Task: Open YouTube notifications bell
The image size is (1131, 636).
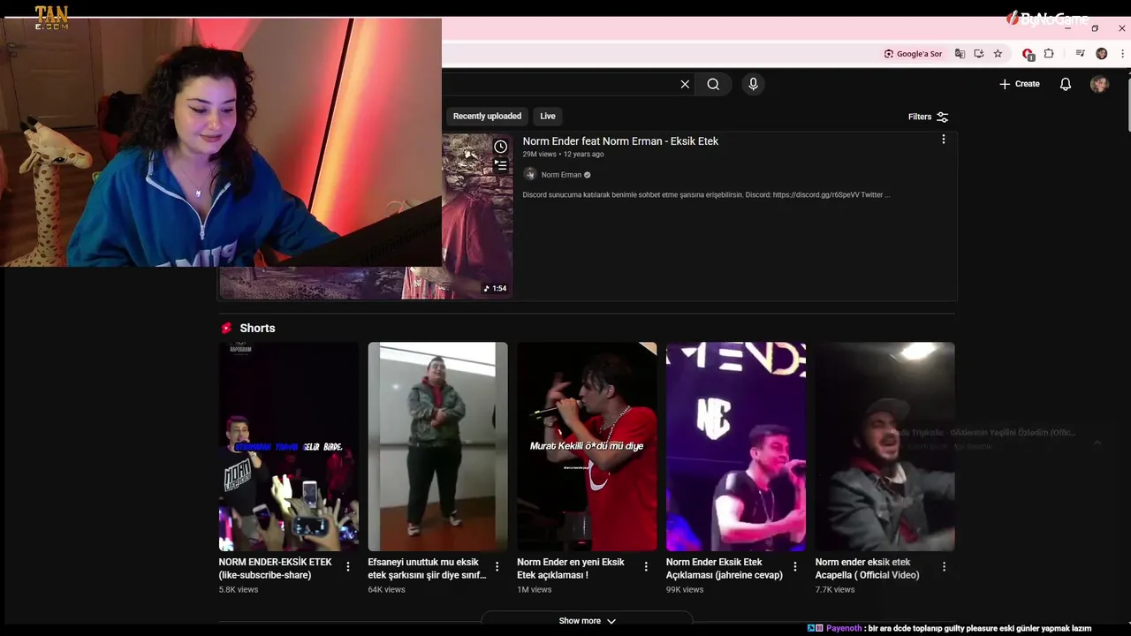Action: click(x=1066, y=84)
